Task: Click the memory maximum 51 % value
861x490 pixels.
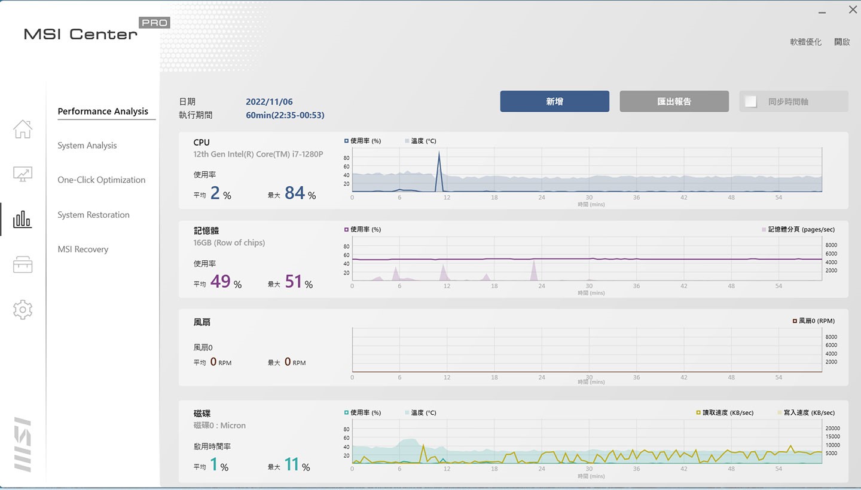Action: tap(298, 281)
